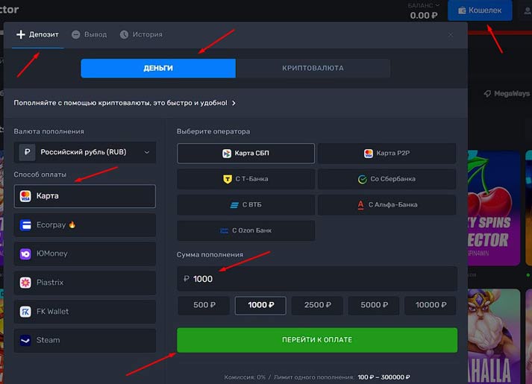Click the limit text 100 ₽ – 300000 ₽
Screen dimensions: 532x384
tap(384, 377)
